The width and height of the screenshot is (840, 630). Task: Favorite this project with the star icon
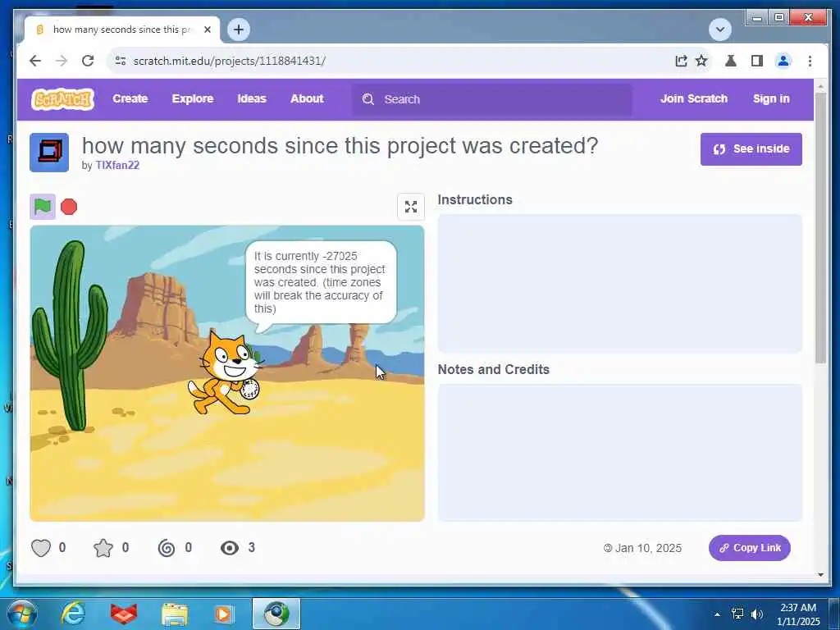[103, 548]
